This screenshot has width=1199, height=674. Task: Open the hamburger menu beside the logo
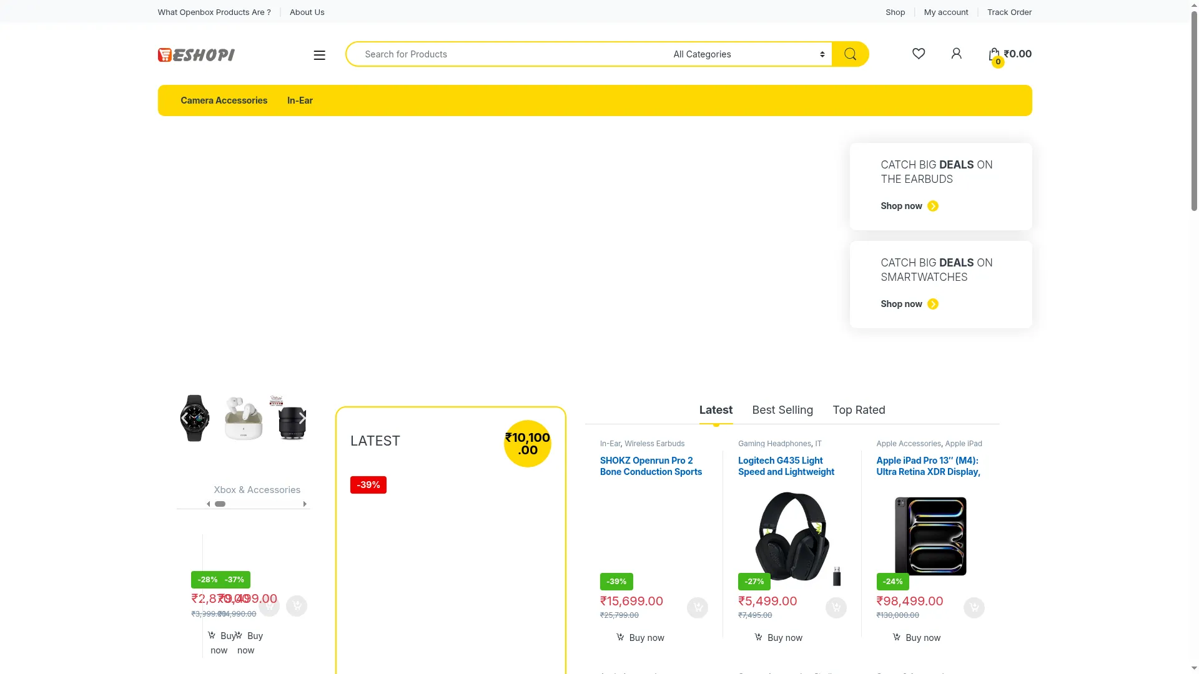pos(319,55)
